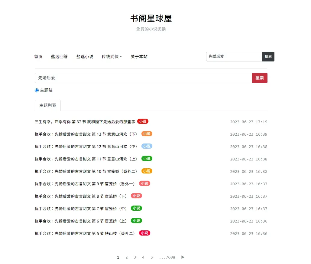311x264 pixels.
Task: Click 小说 badge on 第 8 节 row
Action: [137, 196]
